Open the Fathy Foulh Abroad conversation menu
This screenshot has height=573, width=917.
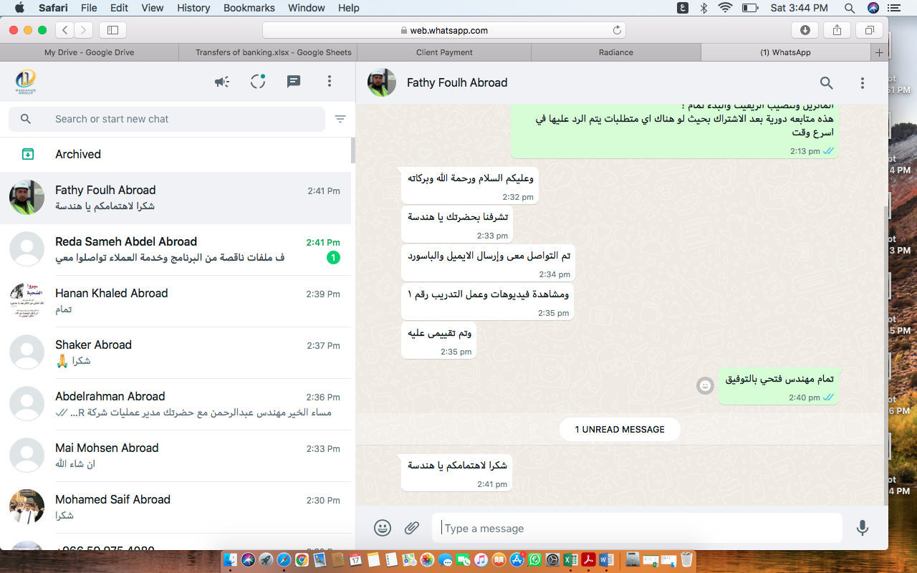coord(863,83)
